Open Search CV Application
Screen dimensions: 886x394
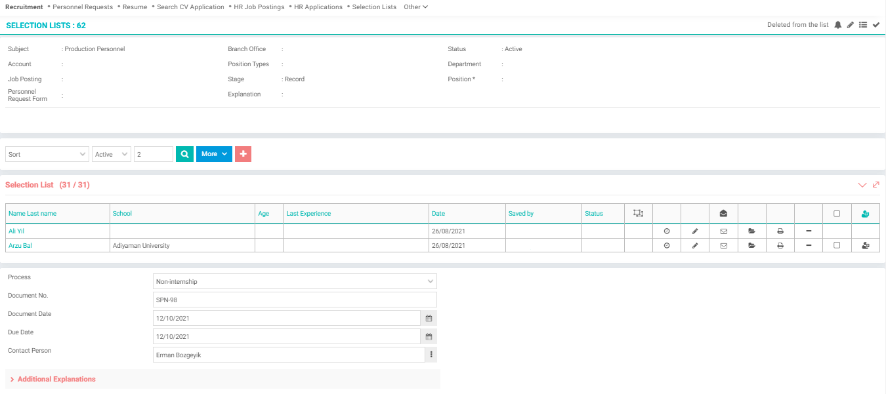click(x=190, y=7)
